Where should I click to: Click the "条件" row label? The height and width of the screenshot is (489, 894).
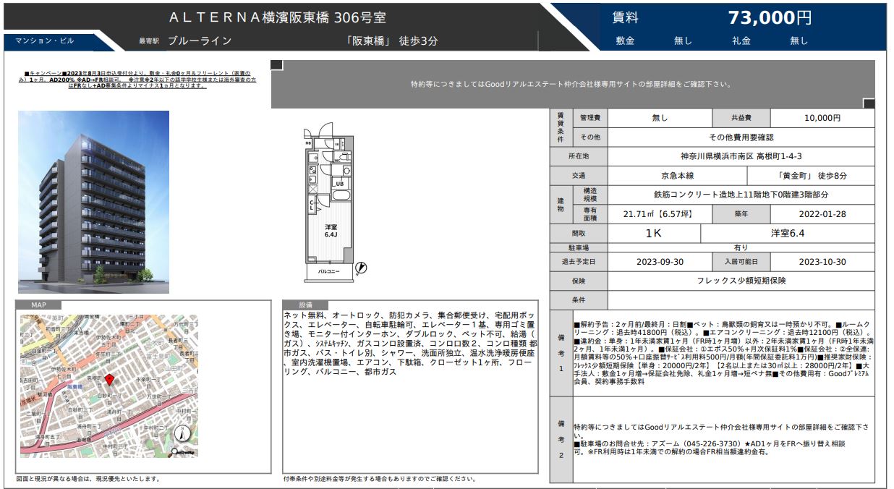click(x=579, y=299)
